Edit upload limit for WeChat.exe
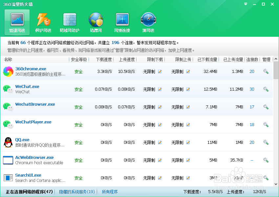Screen dimensions: 279x197 188,89
